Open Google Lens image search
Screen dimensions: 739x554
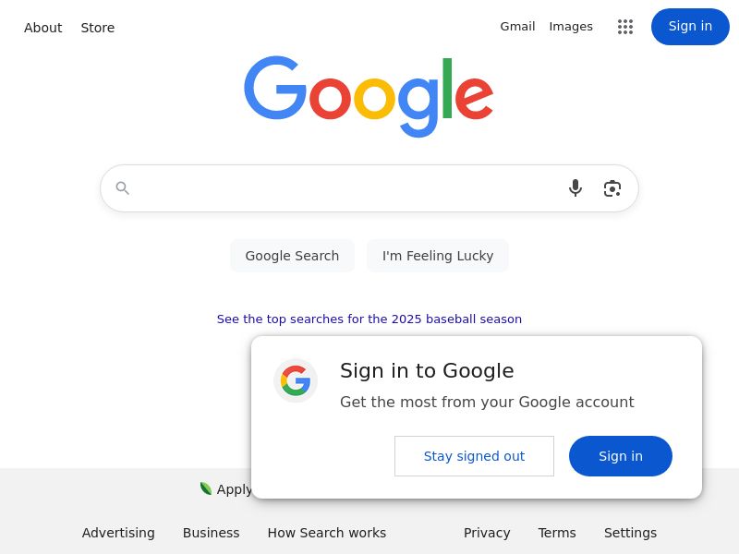pos(612,188)
